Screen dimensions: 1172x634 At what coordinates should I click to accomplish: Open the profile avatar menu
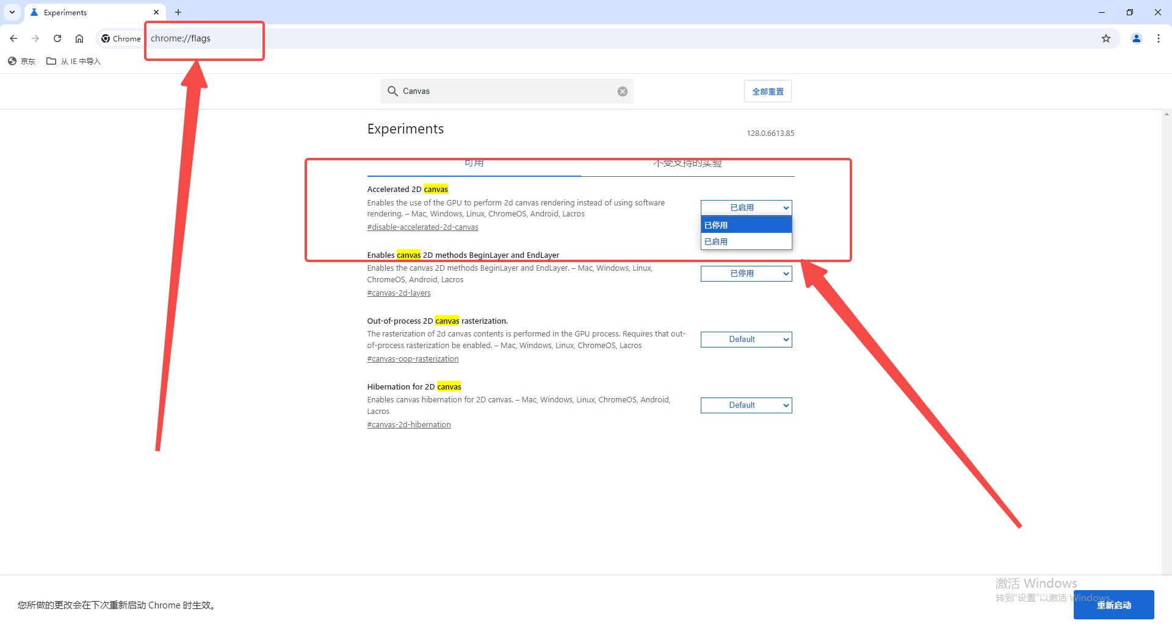coord(1137,38)
